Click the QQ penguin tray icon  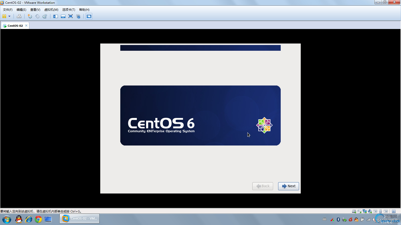(x=356, y=219)
